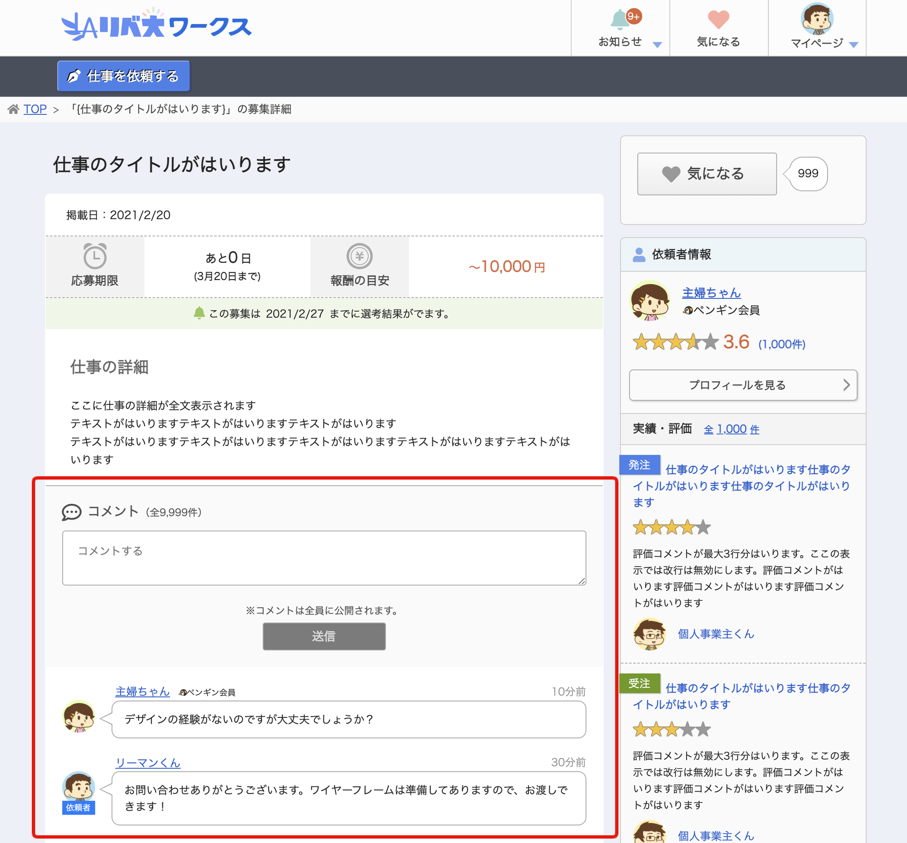The width and height of the screenshot is (907, 843).
Task: Click the home icon in breadcrumb
Action: tap(13, 109)
